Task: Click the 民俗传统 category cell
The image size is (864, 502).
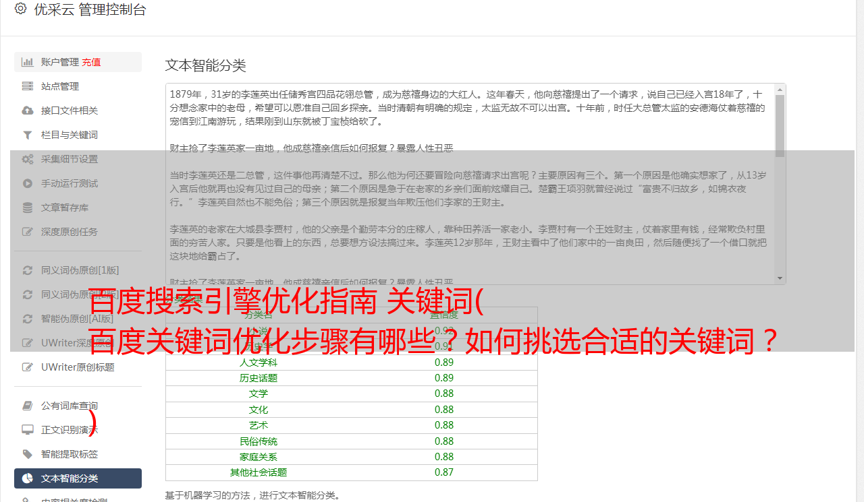Action: (x=259, y=441)
